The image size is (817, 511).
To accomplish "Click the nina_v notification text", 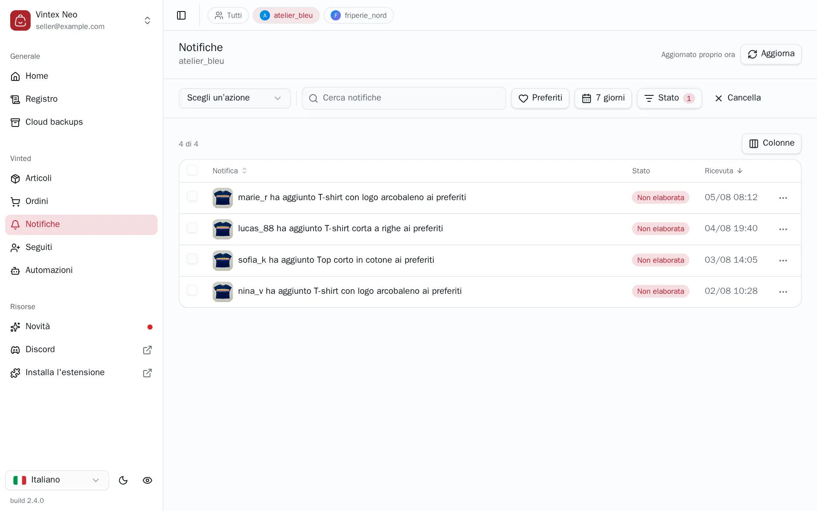I will click(x=350, y=291).
